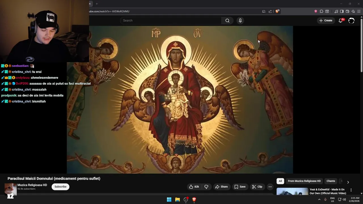Click the page vertical scrollbar thumb

pos(361,45)
